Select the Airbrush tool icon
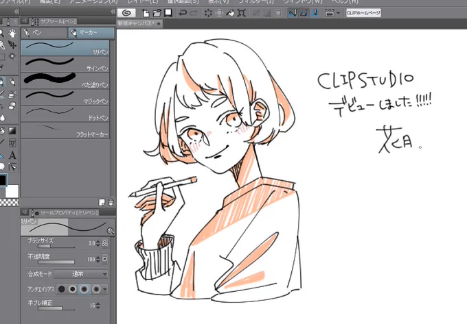 (x=12, y=94)
